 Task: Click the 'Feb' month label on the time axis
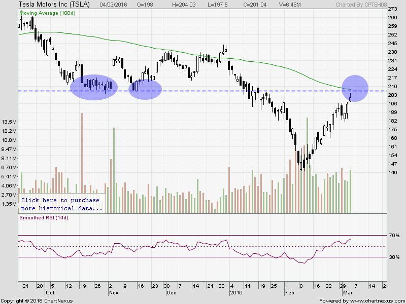click(x=289, y=293)
